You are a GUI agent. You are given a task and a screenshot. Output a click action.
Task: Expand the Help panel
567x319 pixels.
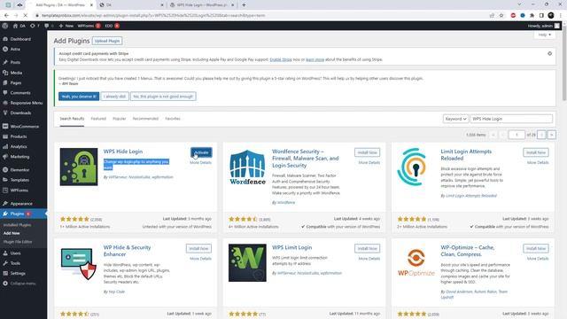pos(545,35)
